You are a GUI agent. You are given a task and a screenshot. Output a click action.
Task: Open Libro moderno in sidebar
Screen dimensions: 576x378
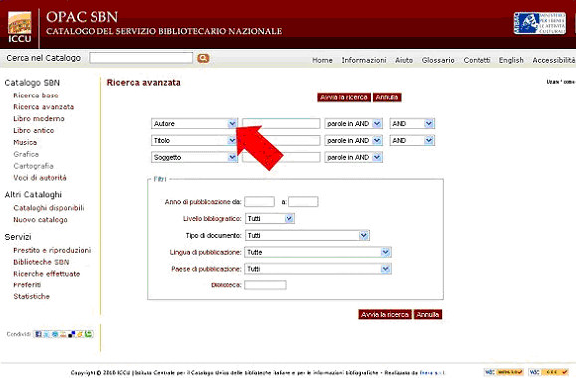(x=39, y=119)
